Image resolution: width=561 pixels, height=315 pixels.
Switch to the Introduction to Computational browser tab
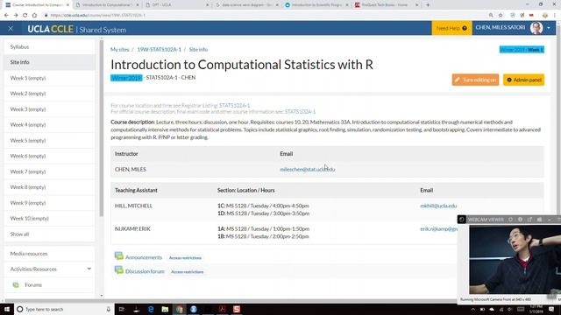point(106,5)
